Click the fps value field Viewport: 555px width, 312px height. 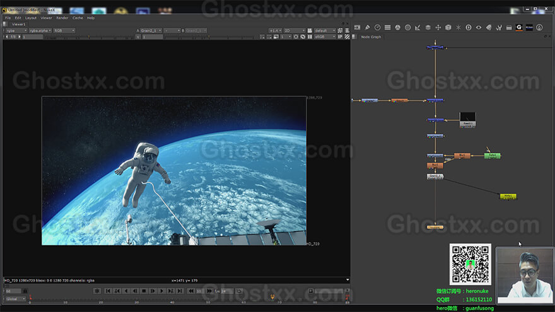point(226,291)
